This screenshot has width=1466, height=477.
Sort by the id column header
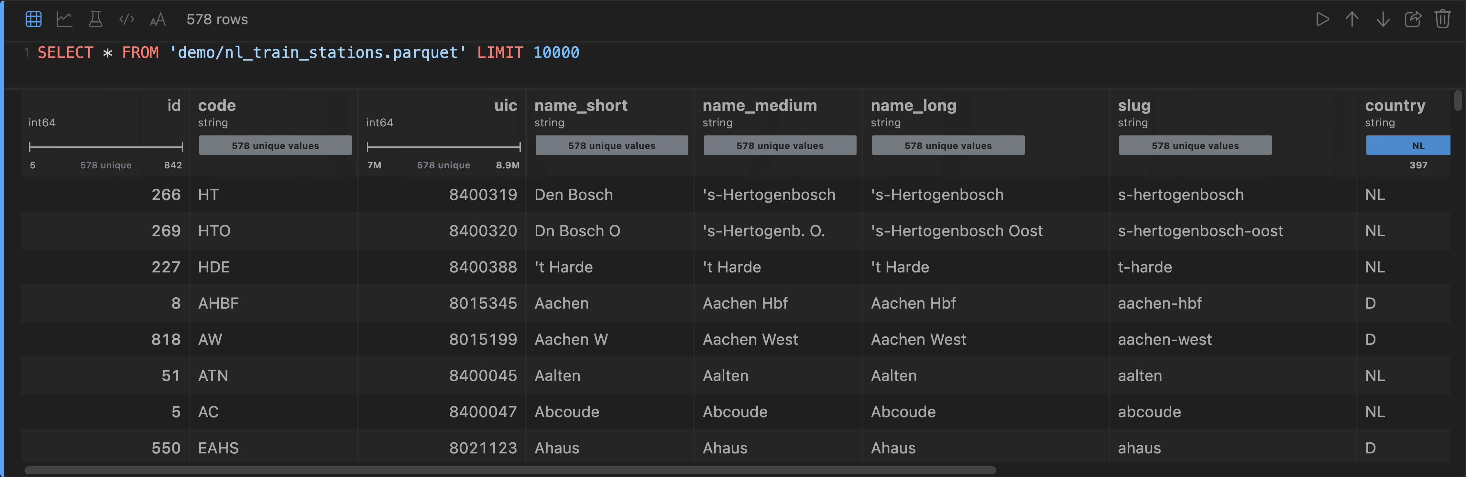pos(174,105)
